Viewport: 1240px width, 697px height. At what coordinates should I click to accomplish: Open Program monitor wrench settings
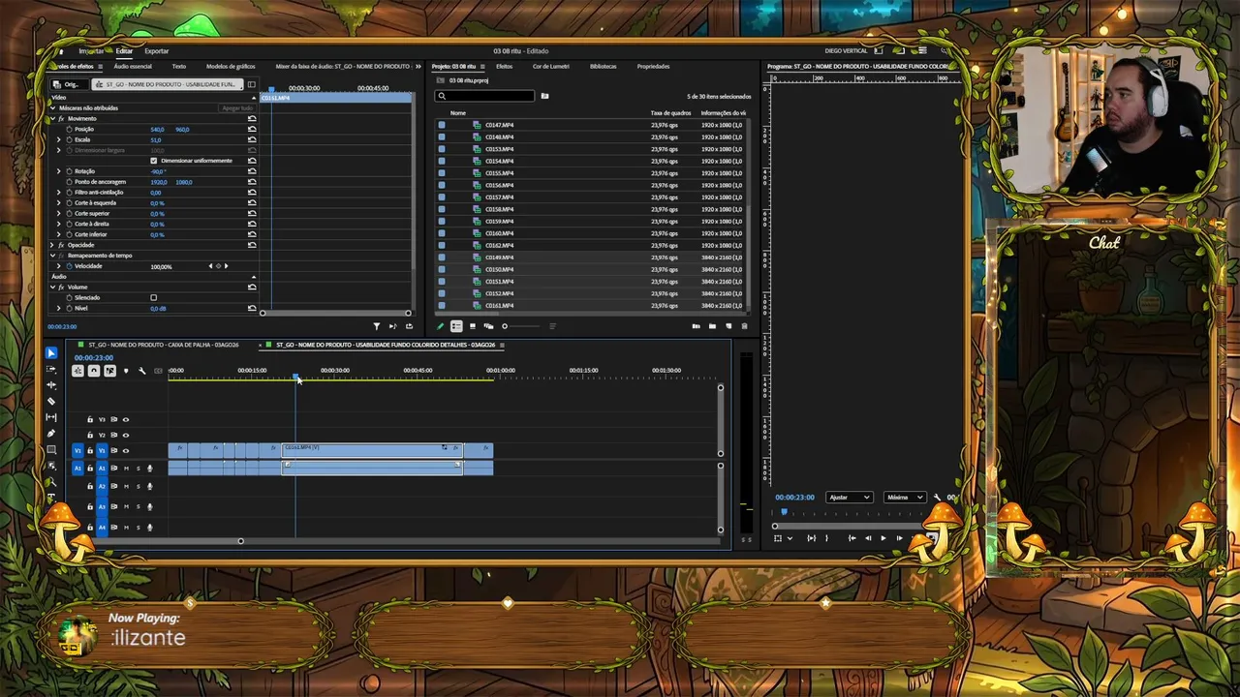(x=937, y=498)
